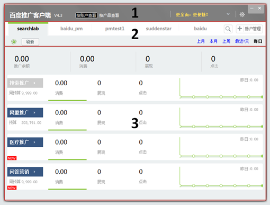This screenshot has width=270, height=205.
Task: Switch view to 按产品查看
Action: (x=109, y=15)
